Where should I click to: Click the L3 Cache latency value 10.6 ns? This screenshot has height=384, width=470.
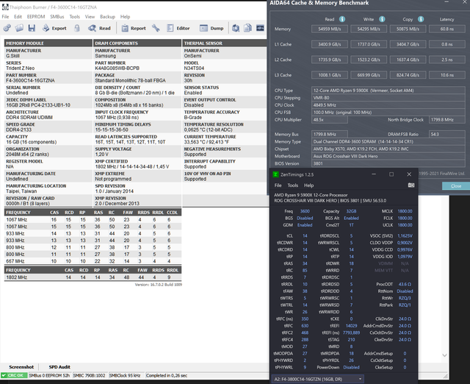(x=447, y=75)
